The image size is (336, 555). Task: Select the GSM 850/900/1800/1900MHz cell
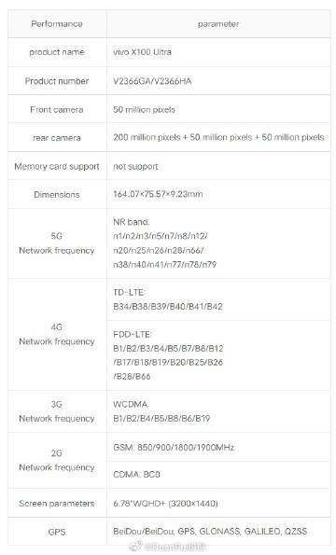pyautogui.click(x=218, y=447)
